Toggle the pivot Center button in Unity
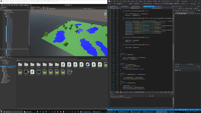201x113 pixels. (x=21, y=5)
